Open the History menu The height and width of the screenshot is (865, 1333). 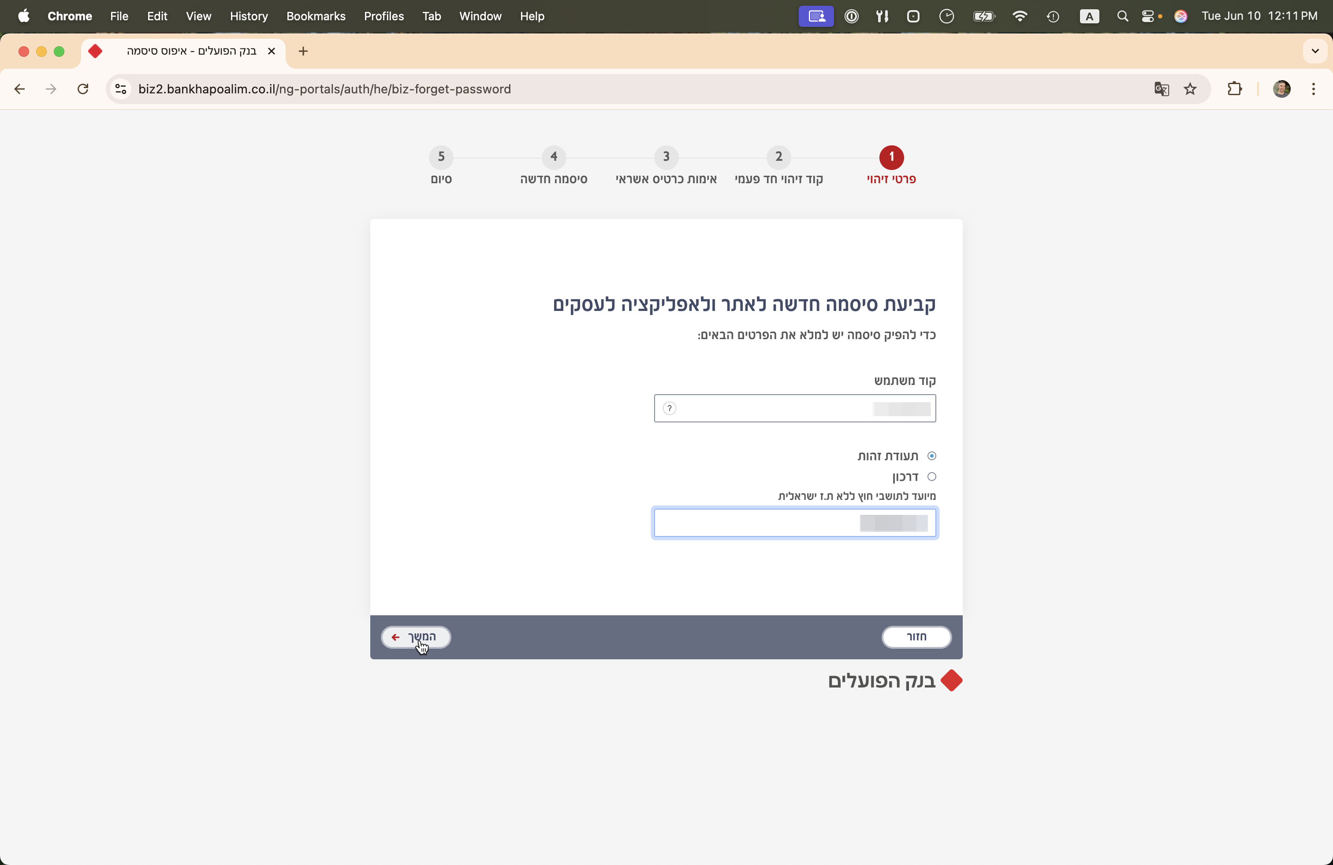[x=249, y=16]
